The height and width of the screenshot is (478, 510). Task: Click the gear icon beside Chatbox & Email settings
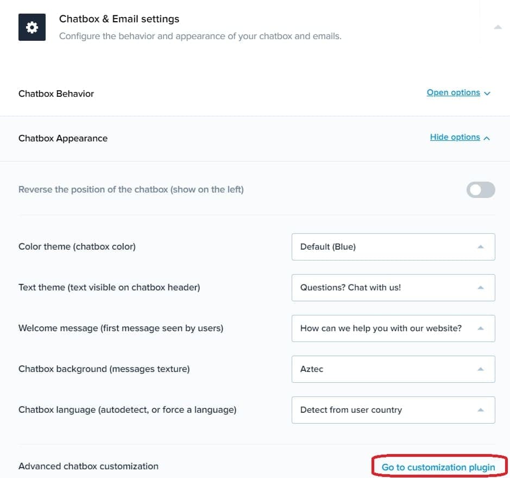[32, 27]
